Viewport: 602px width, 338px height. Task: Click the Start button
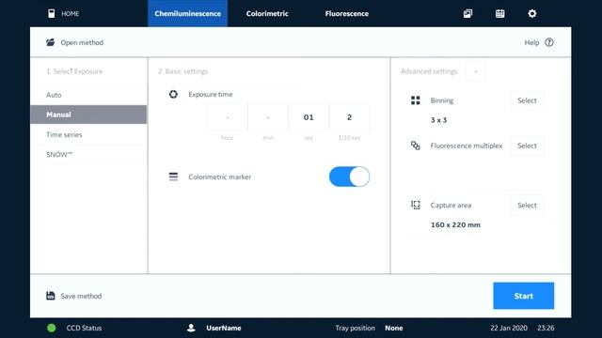[x=524, y=296]
